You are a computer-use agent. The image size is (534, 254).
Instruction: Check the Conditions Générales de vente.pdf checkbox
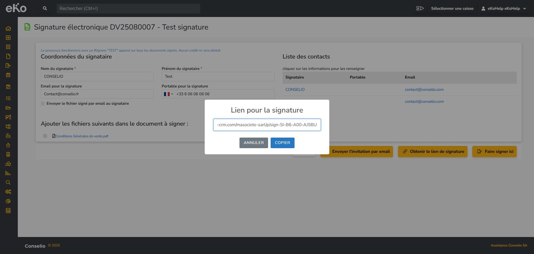[x=45, y=136]
